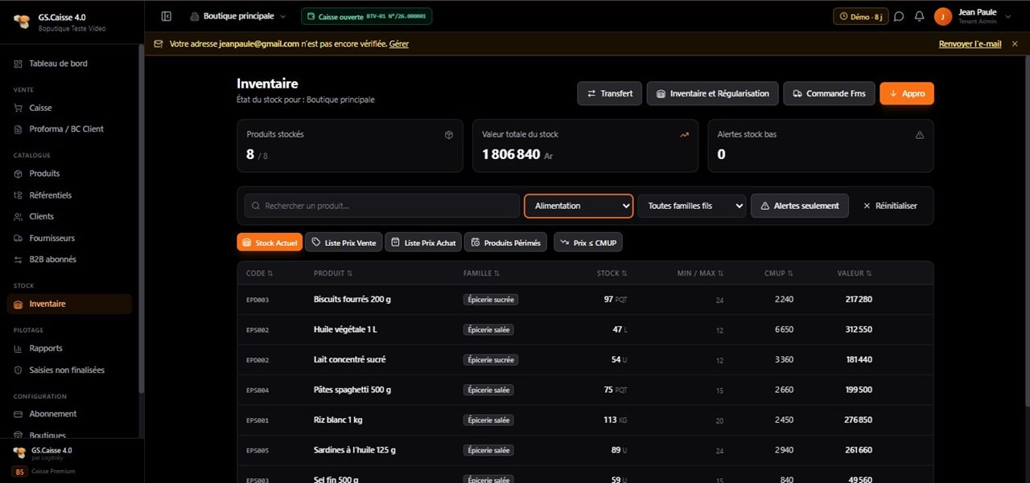Switch to Liste Prix Vente tab
This screenshot has height=483, width=1030.
pos(344,242)
